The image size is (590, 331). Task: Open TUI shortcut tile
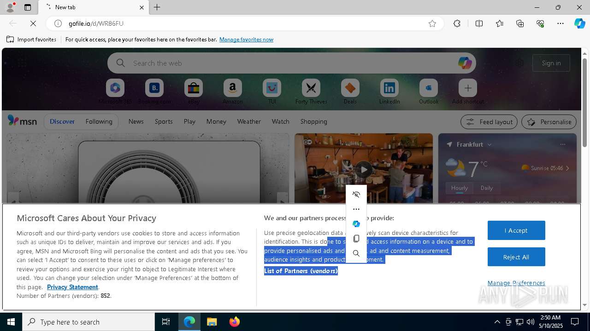(272, 91)
